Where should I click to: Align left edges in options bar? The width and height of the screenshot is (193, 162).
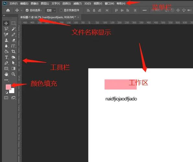[x=88, y=10]
